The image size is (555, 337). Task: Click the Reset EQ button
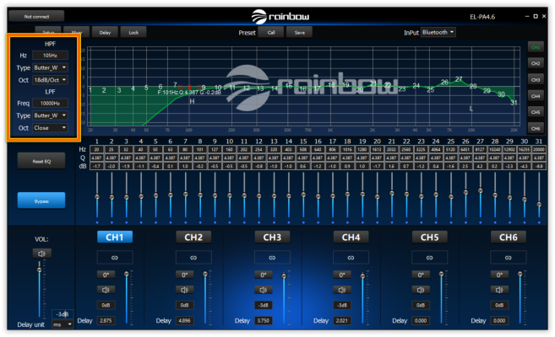[x=41, y=161]
